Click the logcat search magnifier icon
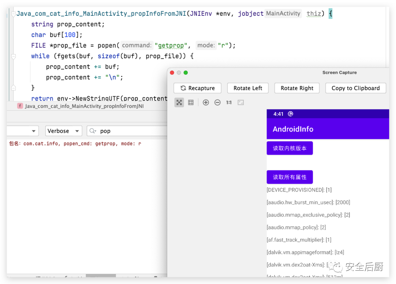Image resolution: width=396 pixels, height=284 pixels. 93,131
